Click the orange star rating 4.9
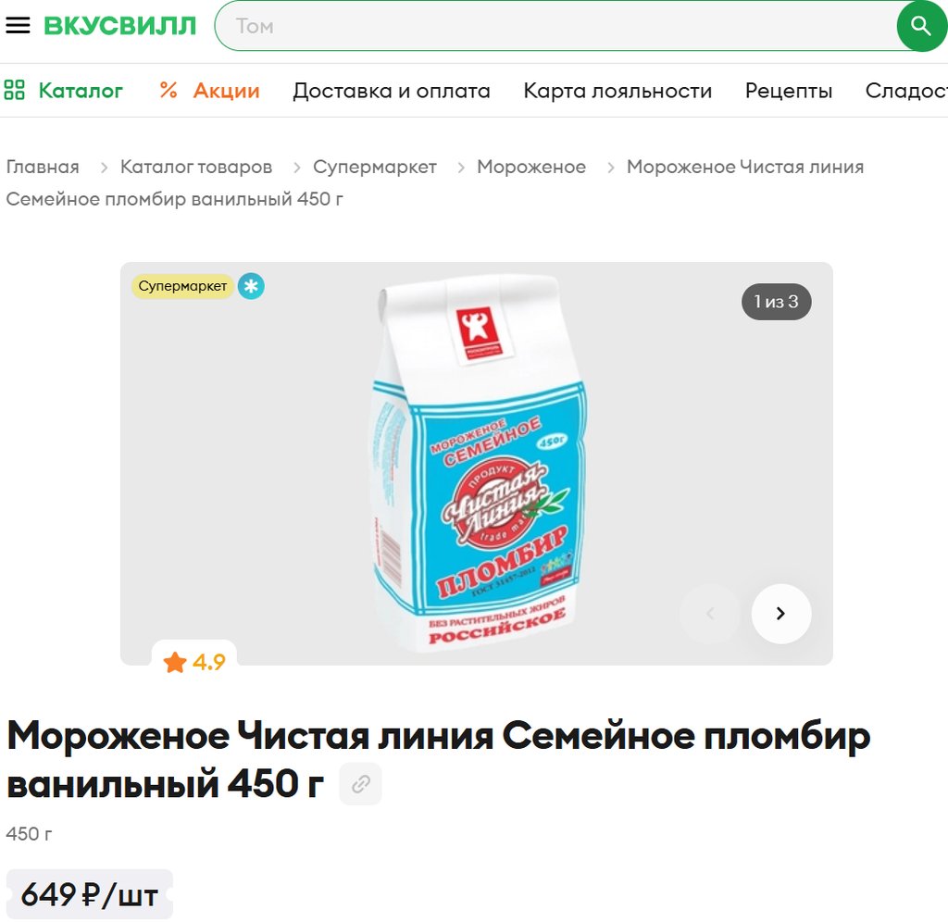This screenshot has width=948, height=922. point(193,662)
